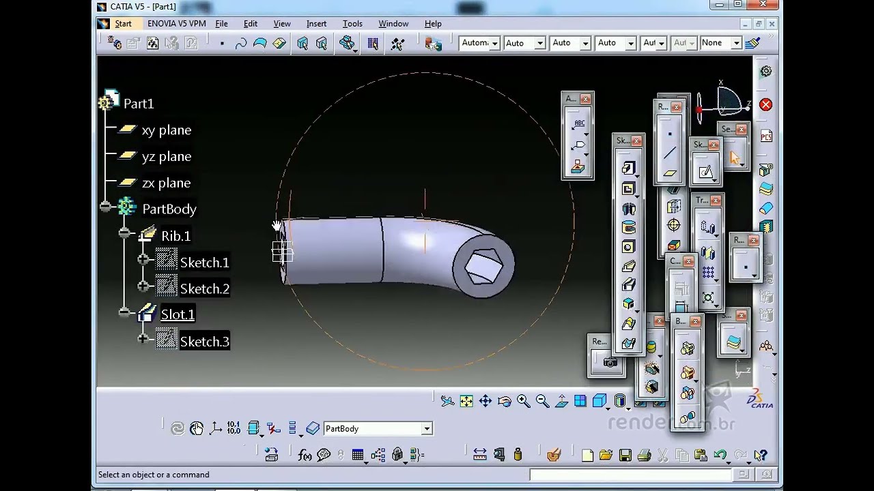Viewport: 874px width, 491px height.
Task: Click the red Exit workbench icon
Action: (765, 104)
